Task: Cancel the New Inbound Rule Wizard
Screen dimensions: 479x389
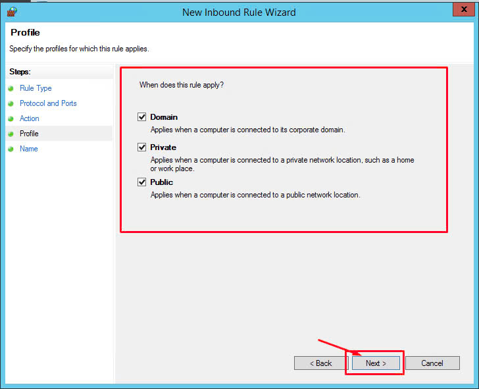Action: click(432, 363)
